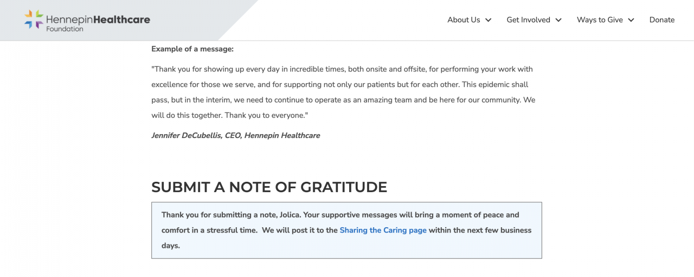Click the quote line beginning 'pass, but in the interim'

pyautogui.click(x=343, y=100)
